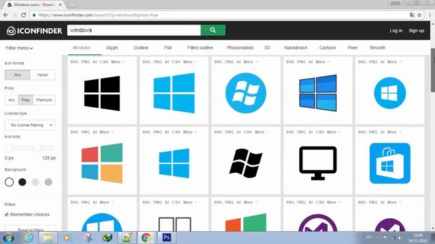The height and width of the screenshot is (244, 435).
Task: Switch to the Handdrawn style tab
Action: tap(296, 47)
